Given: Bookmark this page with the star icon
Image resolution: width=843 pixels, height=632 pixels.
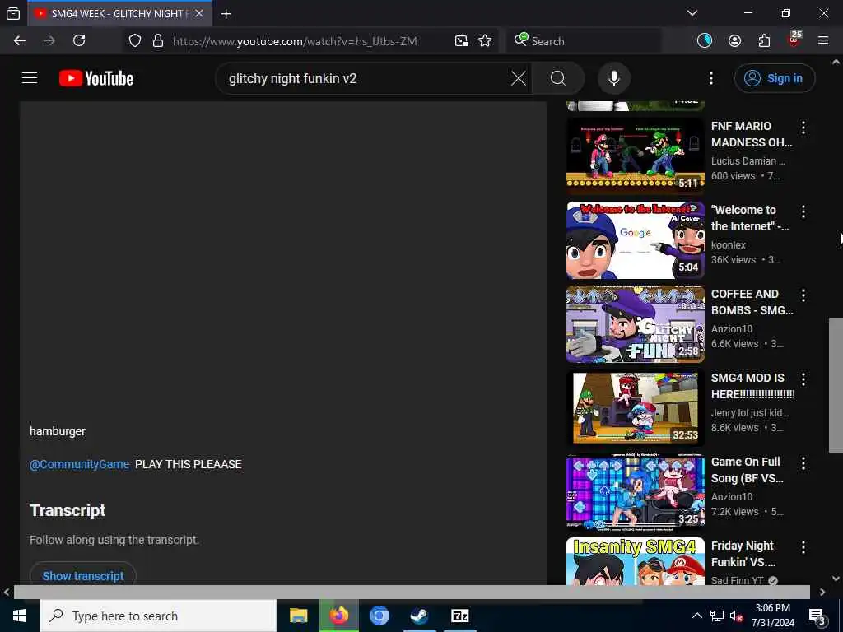Looking at the screenshot, I should (x=485, y=41).
